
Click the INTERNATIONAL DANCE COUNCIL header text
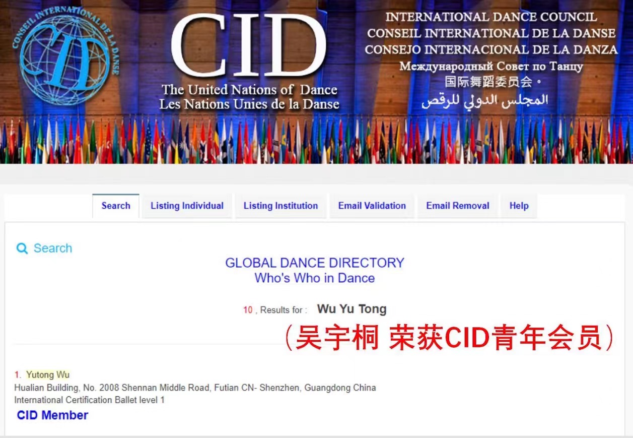point(491,17)
